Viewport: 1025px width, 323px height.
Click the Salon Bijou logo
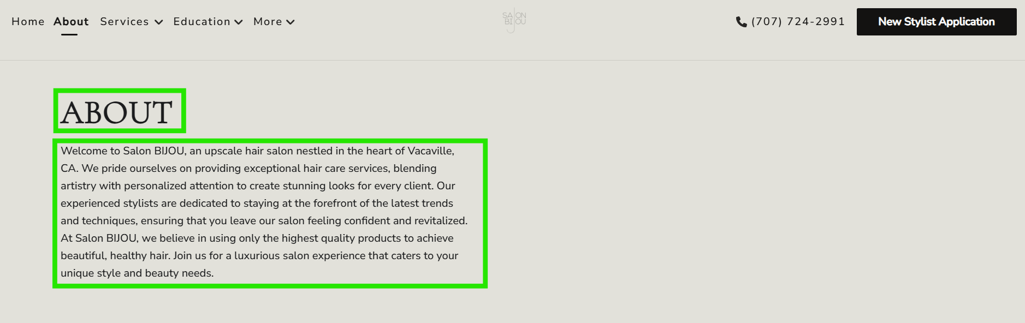pos(514,21)
